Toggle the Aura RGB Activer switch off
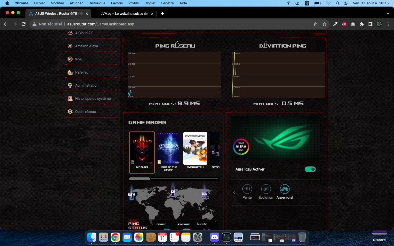394x246 pixels. 310,169
